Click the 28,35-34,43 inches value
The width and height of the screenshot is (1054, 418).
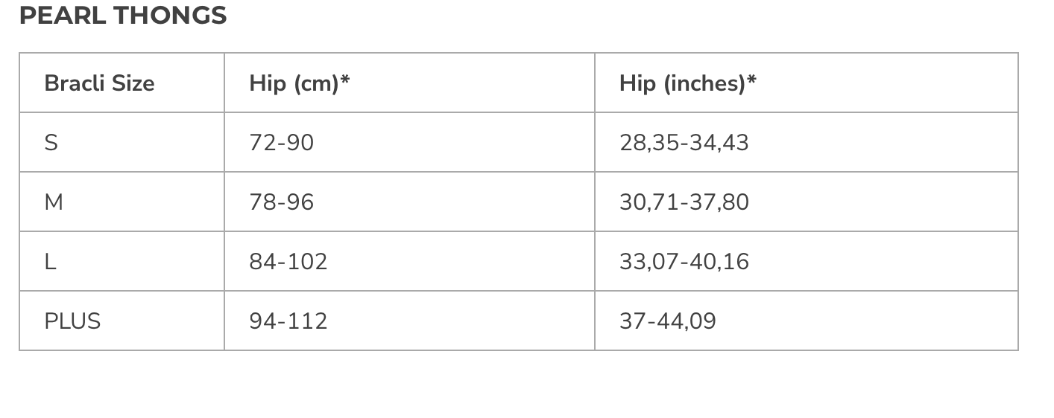[684, 143]
